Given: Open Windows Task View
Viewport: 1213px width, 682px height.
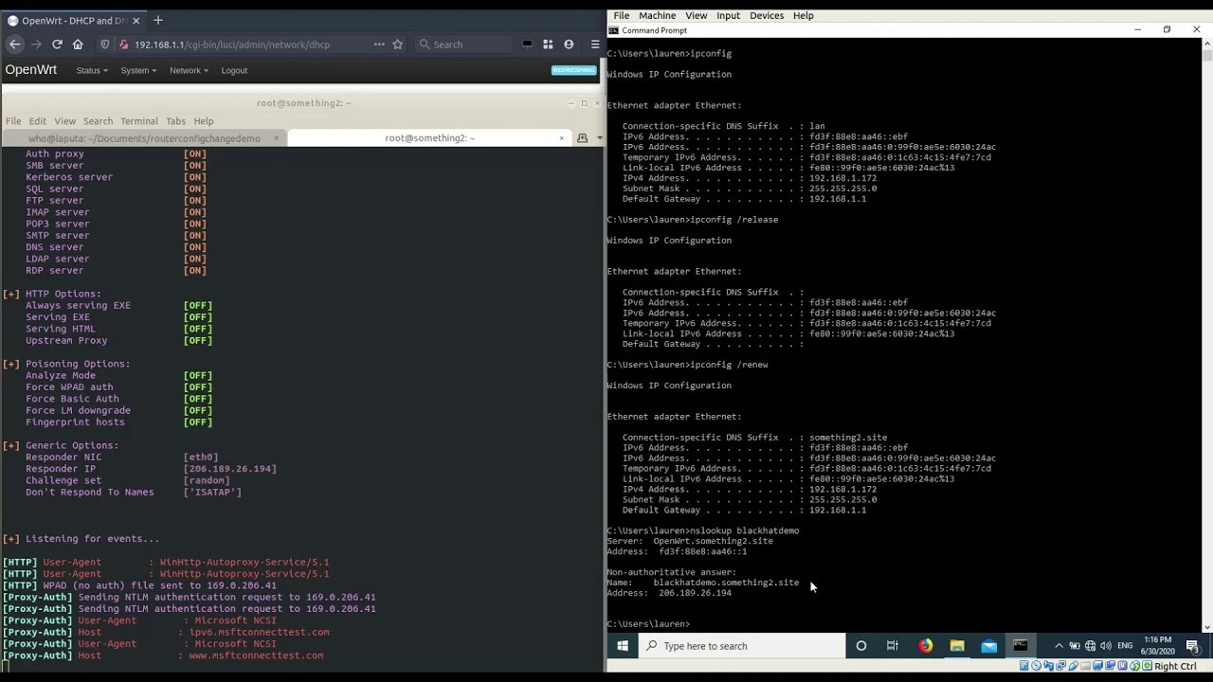Looking at the screenshot, I should point(892,646).
